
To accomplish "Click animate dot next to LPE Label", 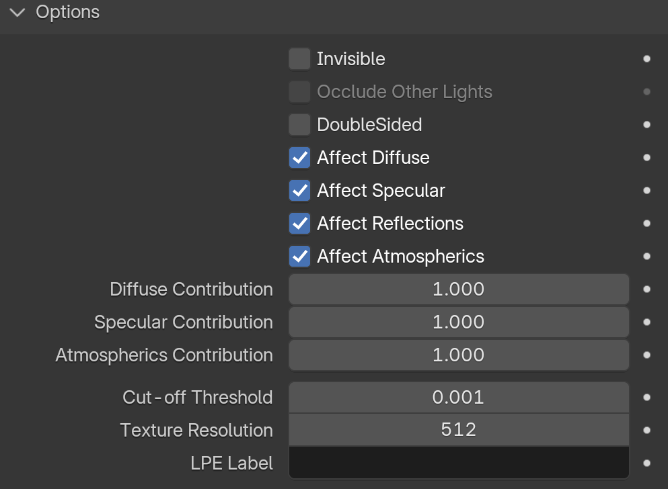I will (646, 463).
